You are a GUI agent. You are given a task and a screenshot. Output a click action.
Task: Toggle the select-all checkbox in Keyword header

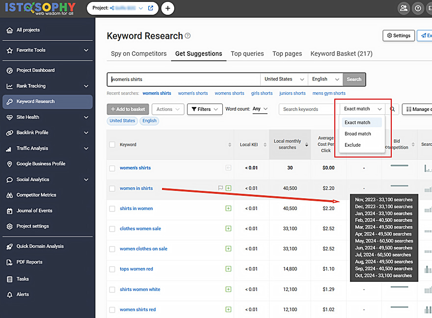112,145
